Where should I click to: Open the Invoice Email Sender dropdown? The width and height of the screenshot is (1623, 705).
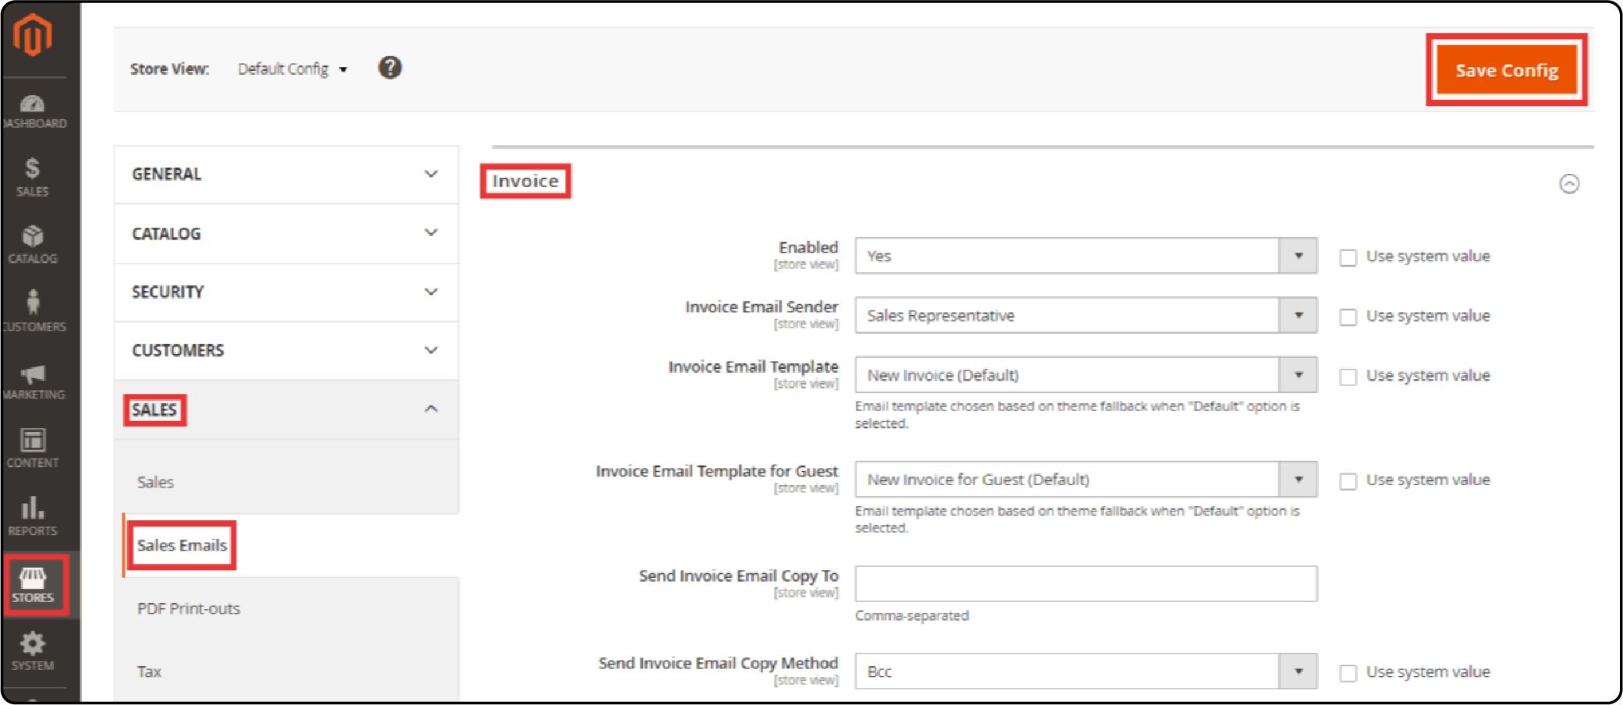tap(1086, 315)
